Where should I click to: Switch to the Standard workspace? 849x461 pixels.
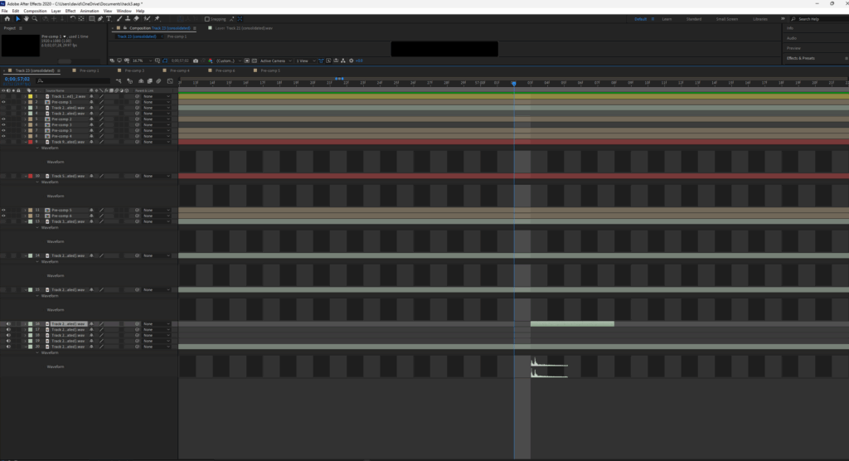694,19
